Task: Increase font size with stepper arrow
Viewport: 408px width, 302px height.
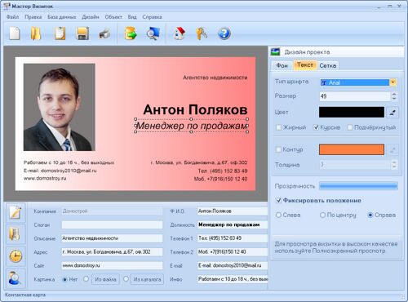Action: coord(394,94)
